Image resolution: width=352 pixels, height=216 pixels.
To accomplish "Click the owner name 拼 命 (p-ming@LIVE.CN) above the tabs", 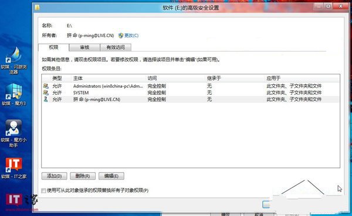I will [x=90, y=35].
